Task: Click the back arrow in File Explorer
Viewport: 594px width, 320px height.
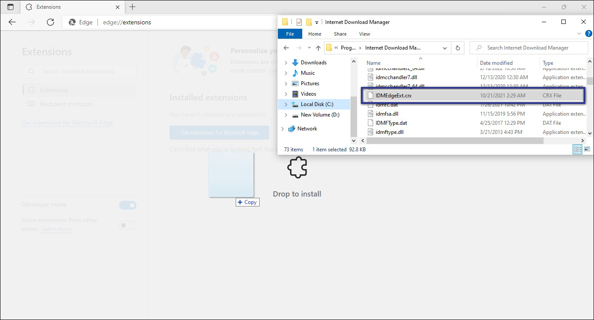Action: pos(286,48)
